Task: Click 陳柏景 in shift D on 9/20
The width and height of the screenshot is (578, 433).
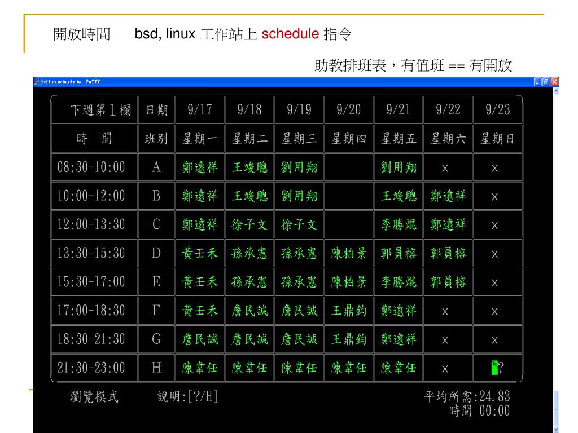Action: pos(349,253)
